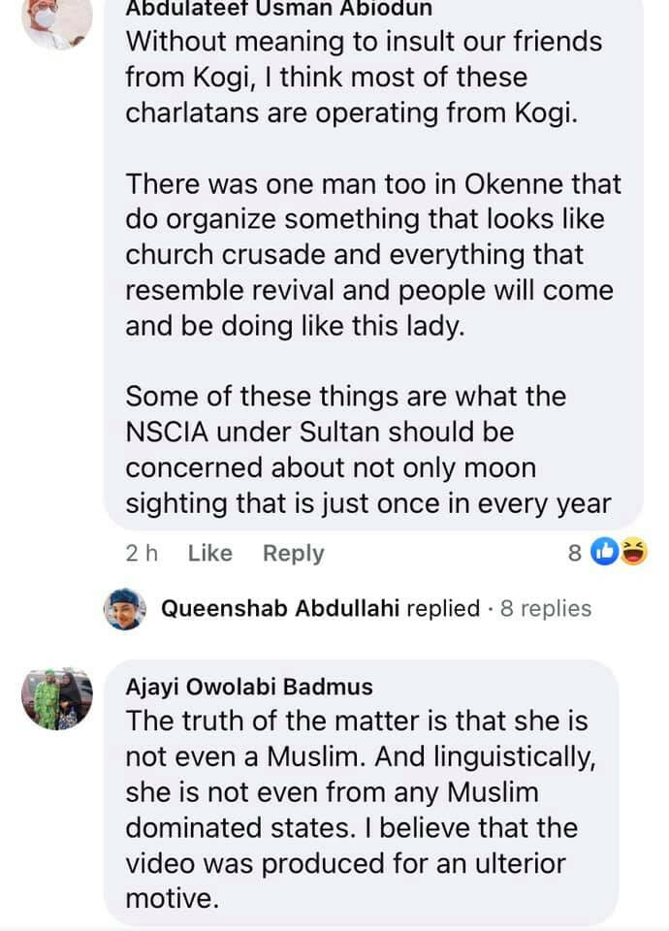This screenshot has height=931, width=669.
Task: Click the Ajayi Owolabi Badmus name
Action: [x=249, y=687]
